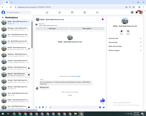Go to the Home feed icon
Image resolution: width=146 pixels, height=116 pixels.
click(47, 12)
